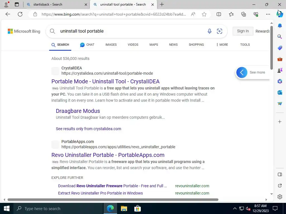Open Edge Settings and more menu
The width and height of the screenshot is (286, 214).
pos(268,14)
